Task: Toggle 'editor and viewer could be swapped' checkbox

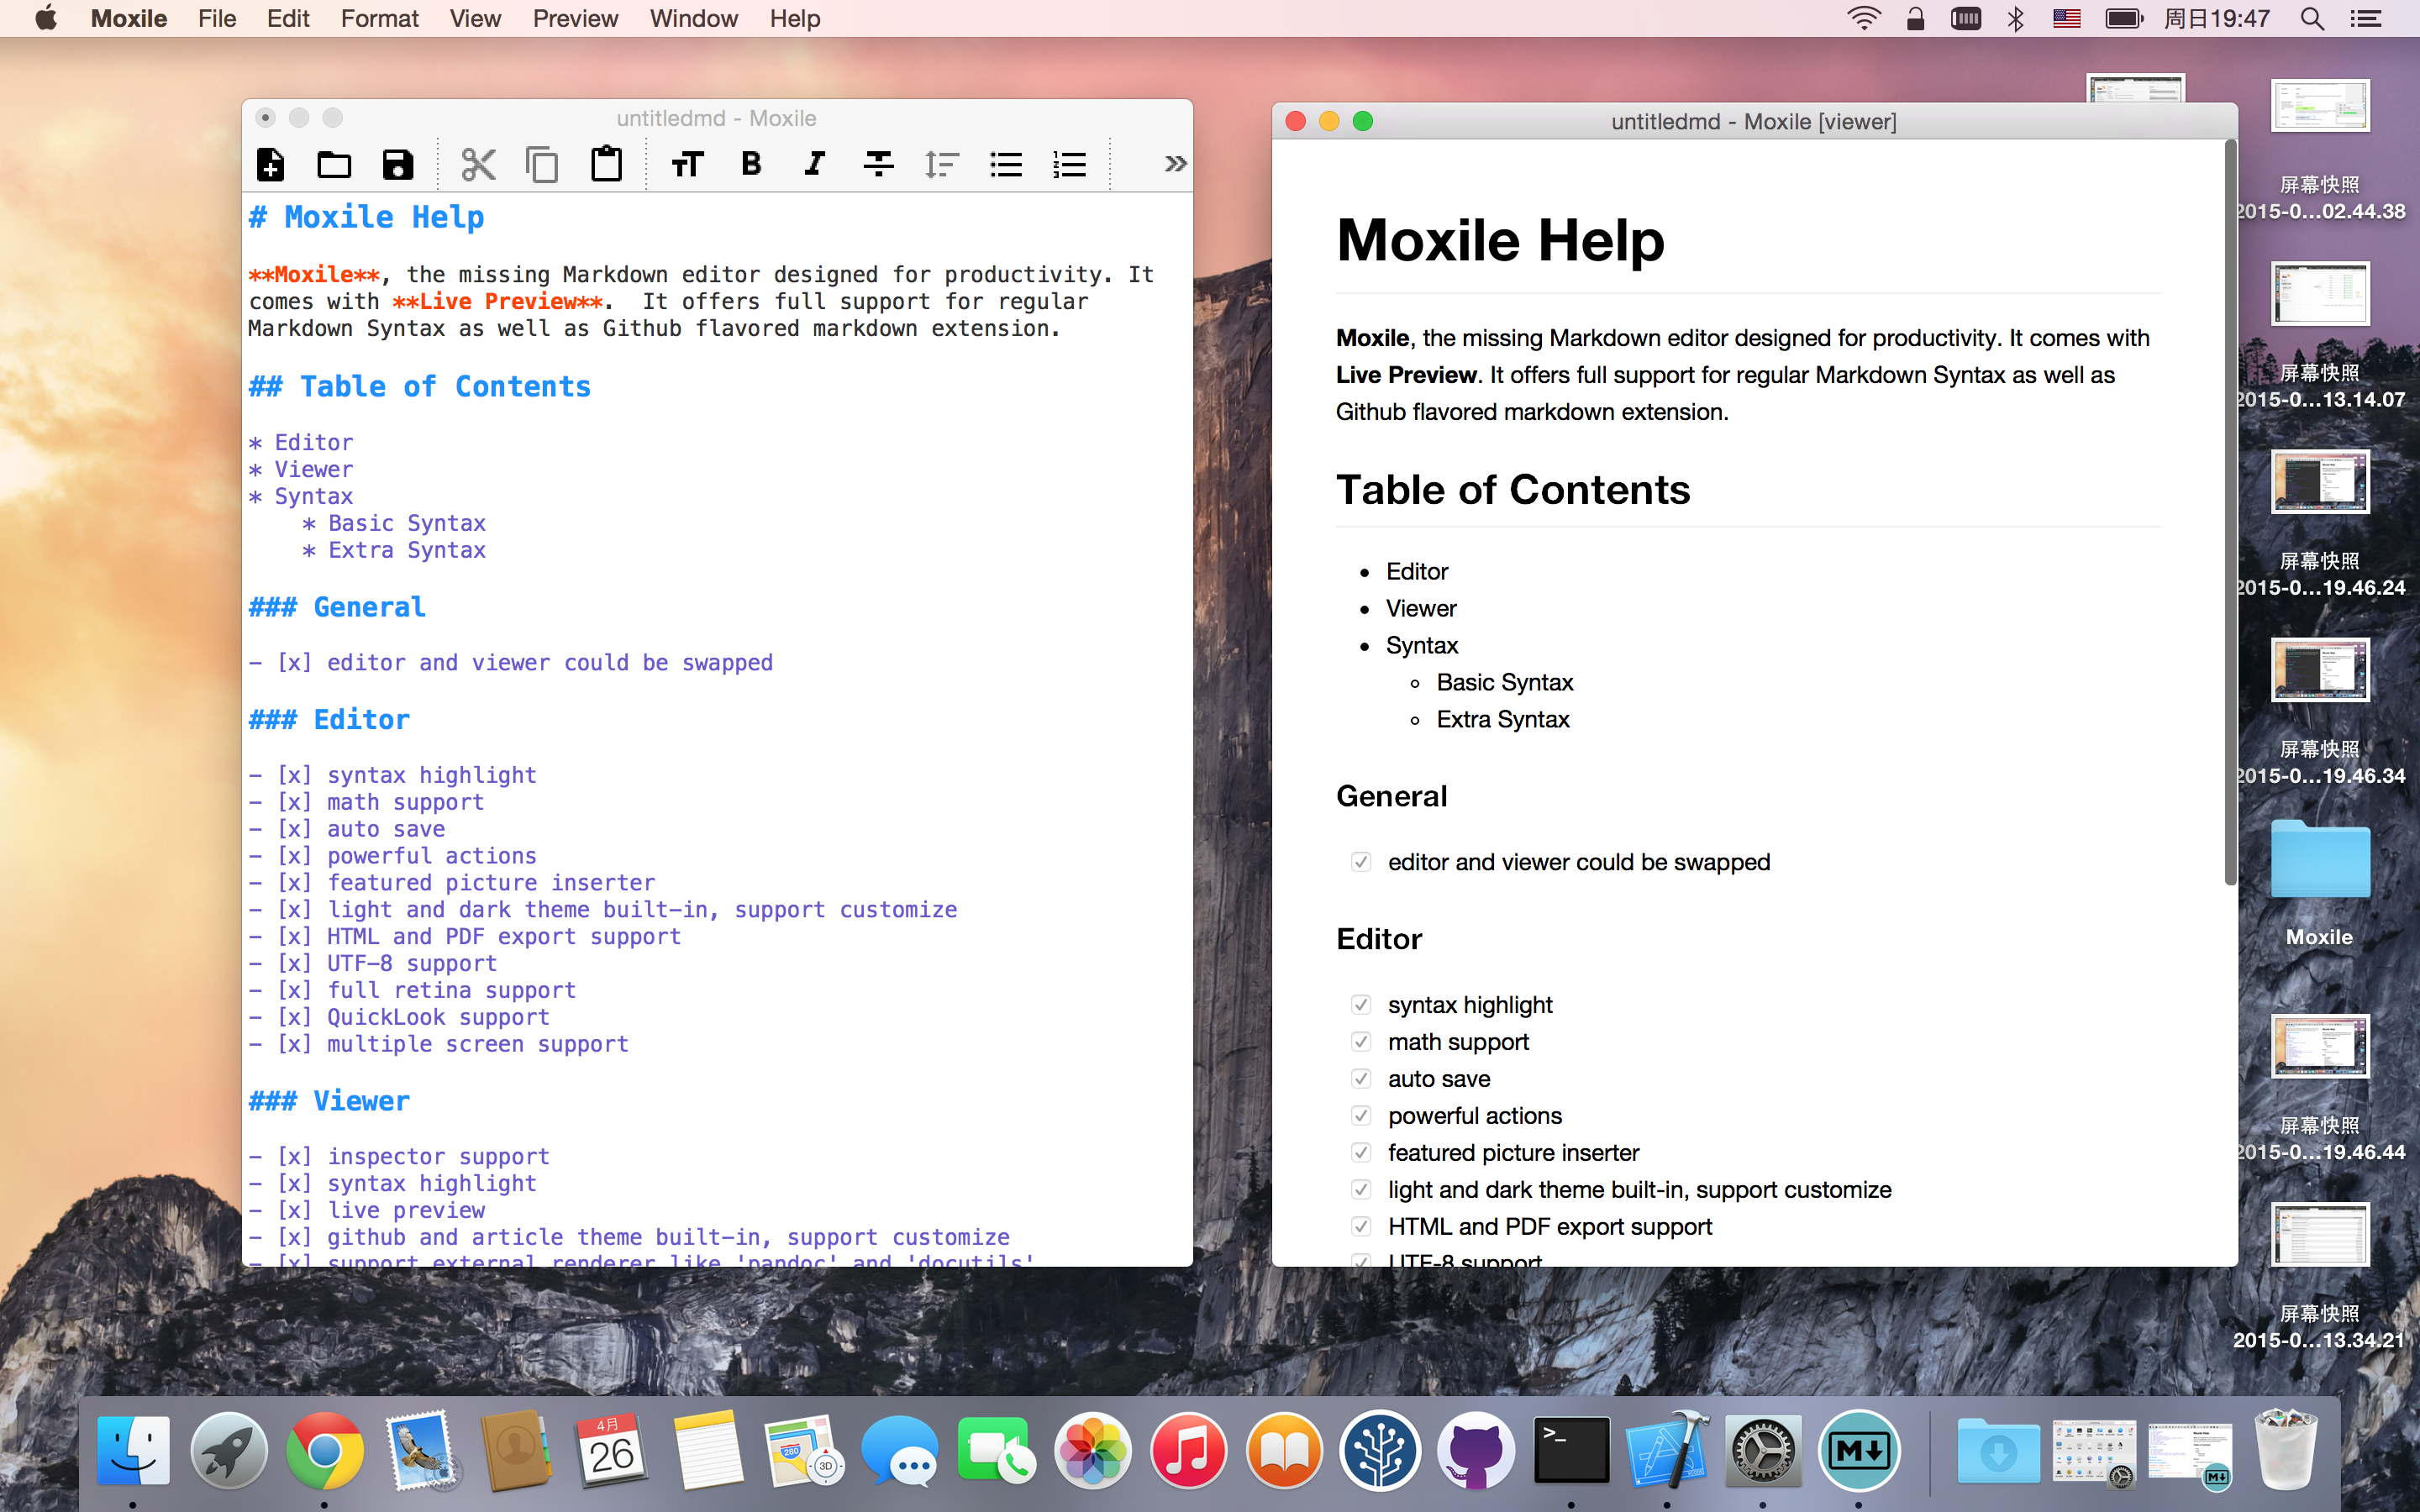Action: point(1361,862)
